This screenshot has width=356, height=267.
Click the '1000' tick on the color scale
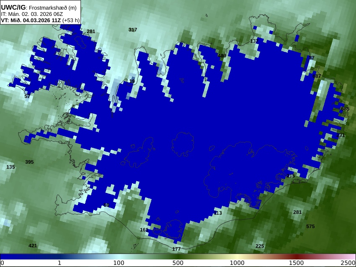point(237,263)
